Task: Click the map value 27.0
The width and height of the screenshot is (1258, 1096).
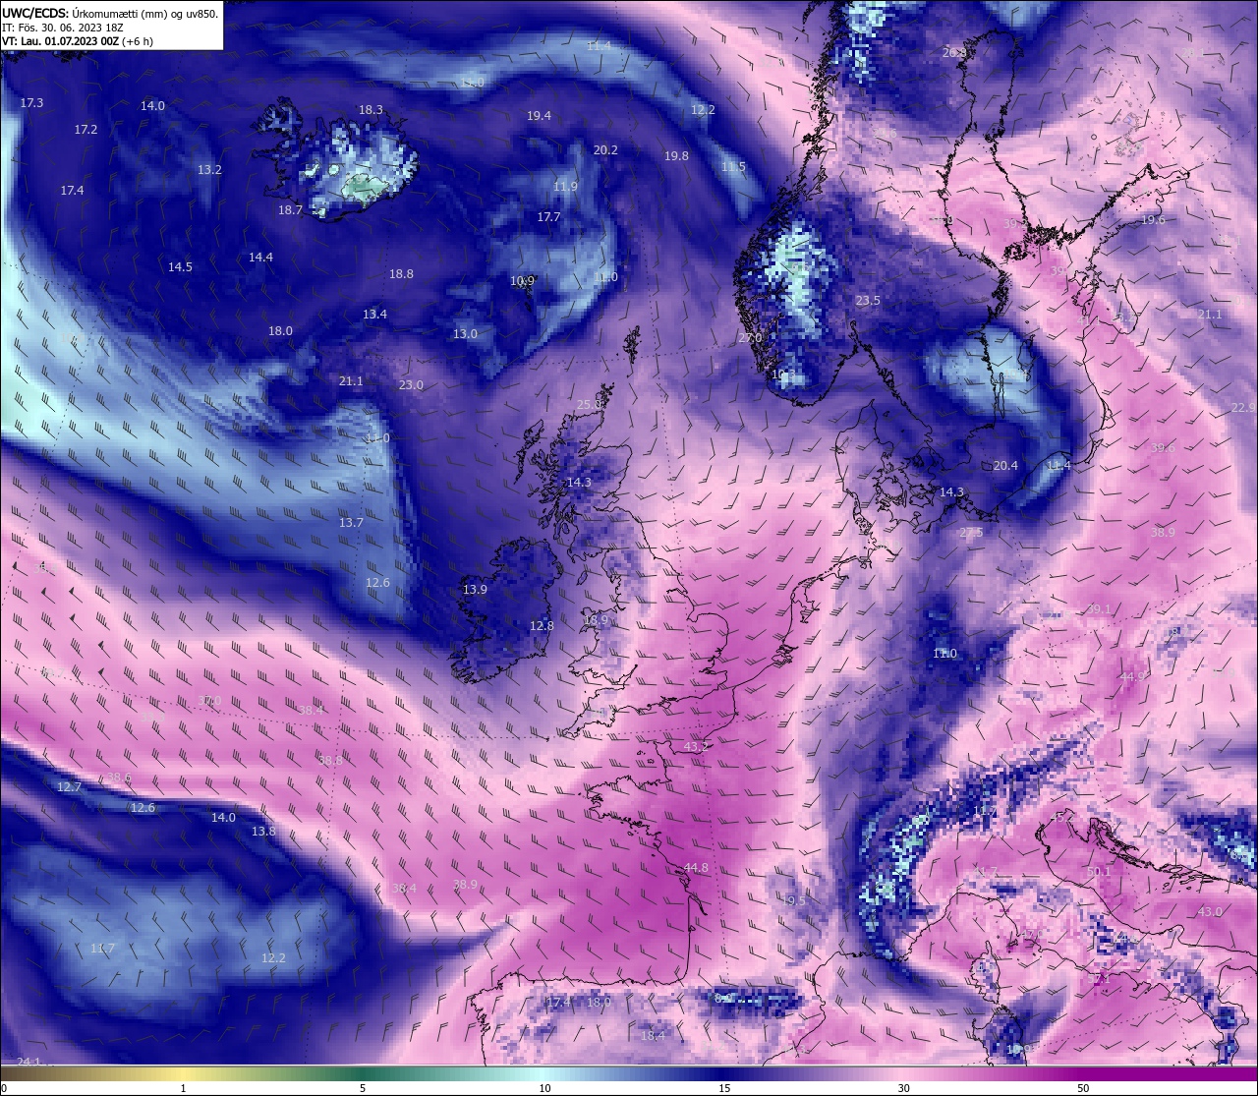Action: [x=750, y=338]
